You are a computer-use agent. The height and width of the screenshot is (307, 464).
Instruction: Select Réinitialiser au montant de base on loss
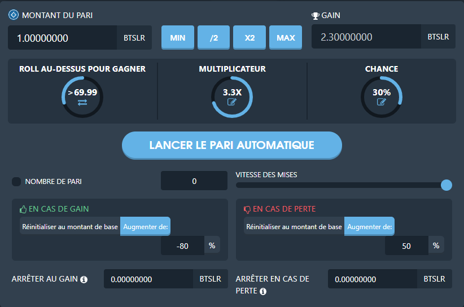[x=294, y=227]
